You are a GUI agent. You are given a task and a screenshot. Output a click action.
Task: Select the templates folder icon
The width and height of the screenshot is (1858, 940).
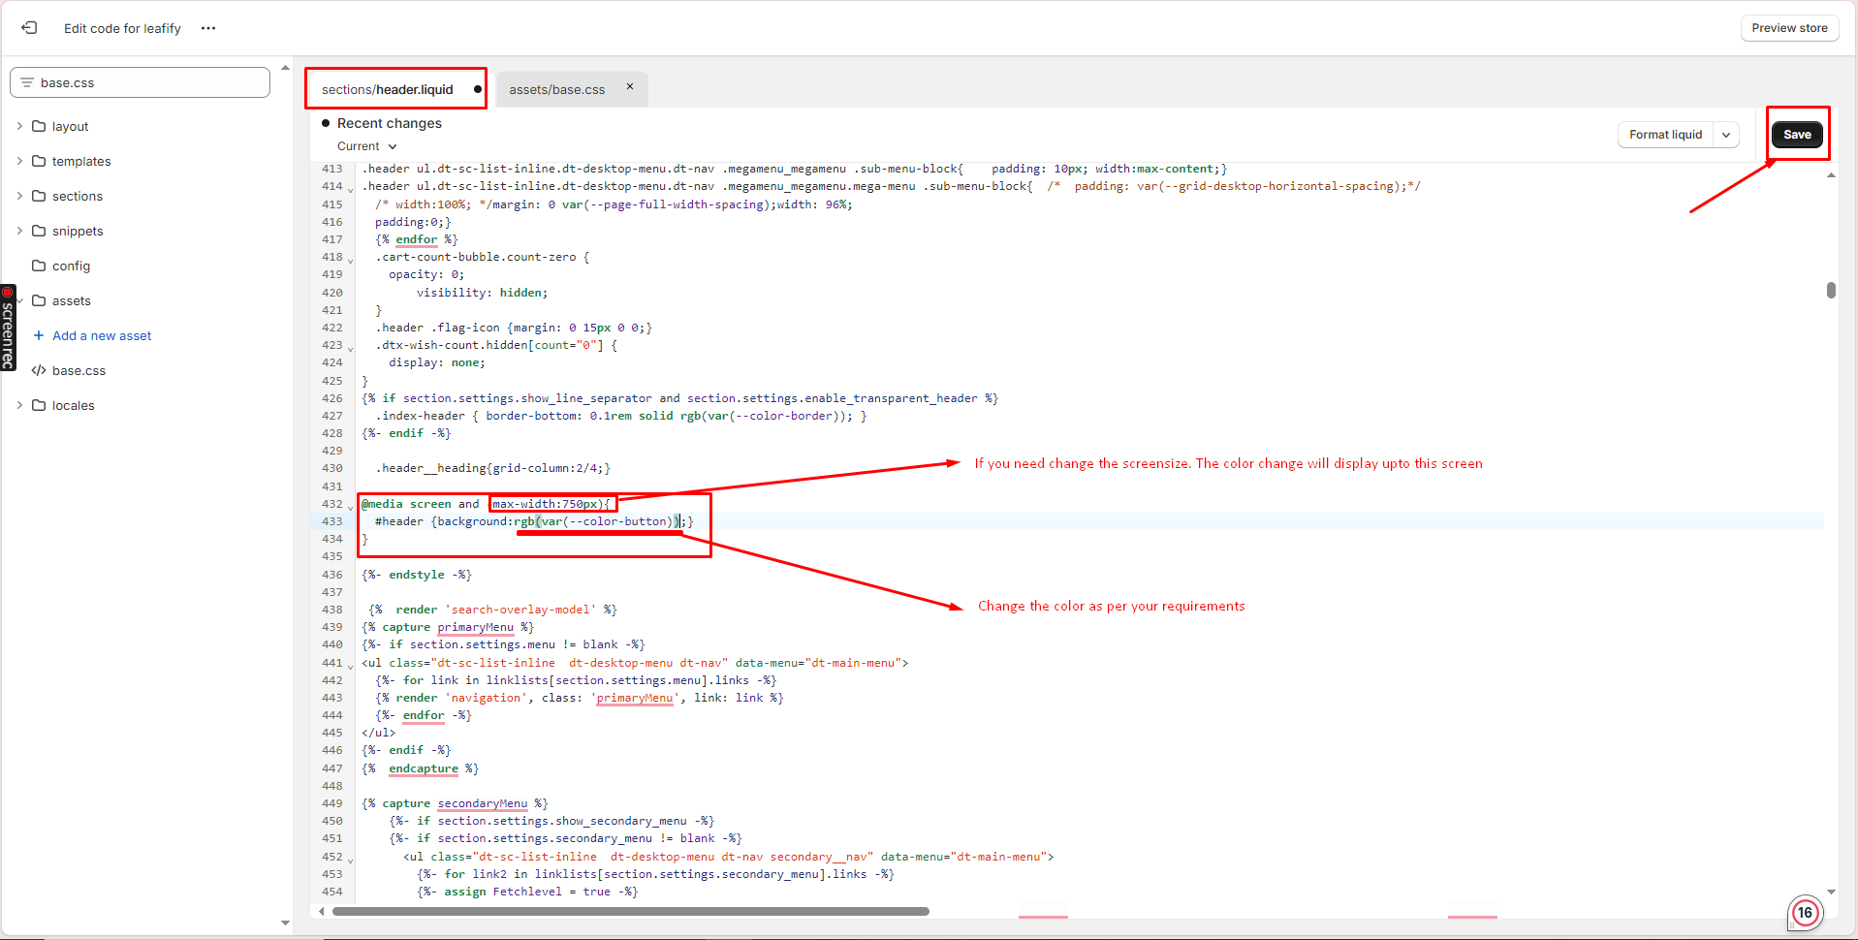[x=39, y=161]
